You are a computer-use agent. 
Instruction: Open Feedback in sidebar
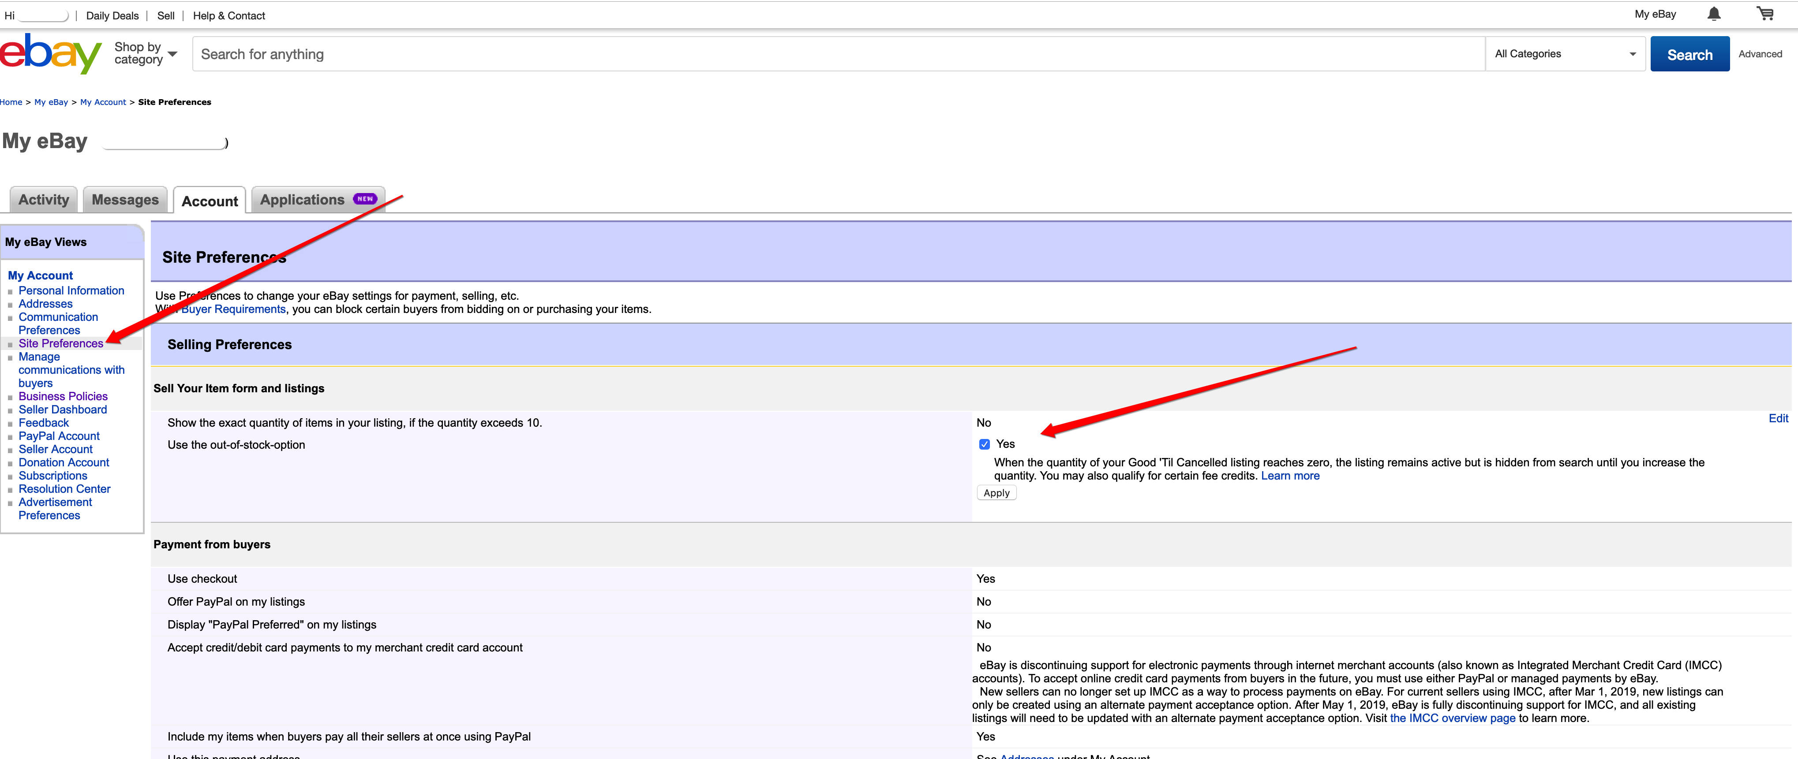pyautogui.click(x=43, y=423)
